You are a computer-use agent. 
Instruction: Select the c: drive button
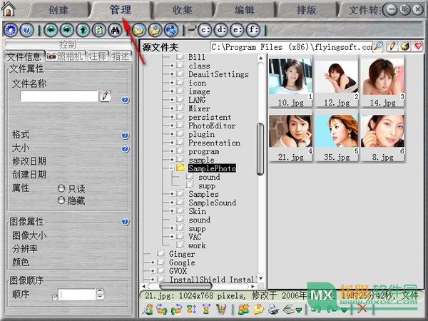[205, 31]
